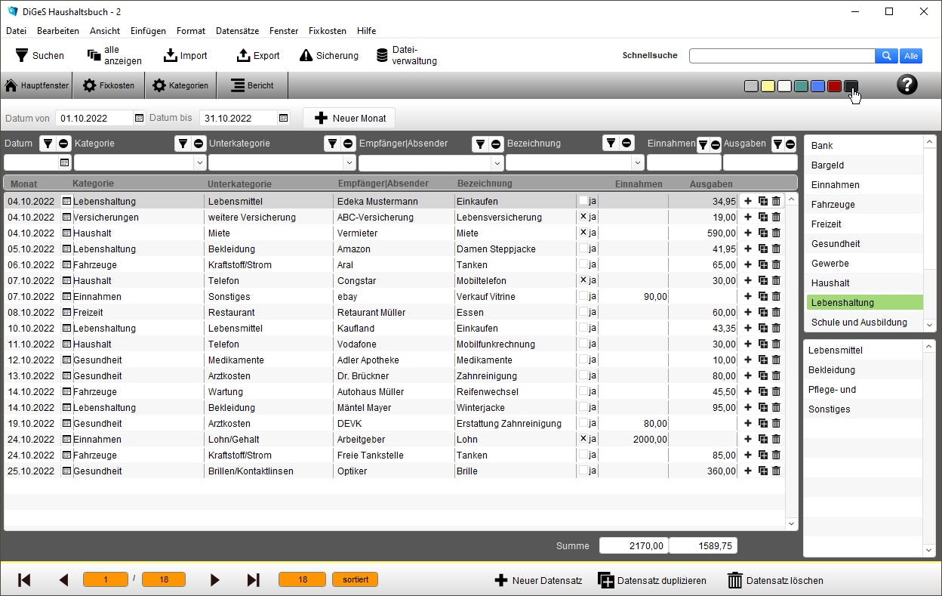Viewport: 942px width, 596px height.
Task: Open the Fixkosten menu in menu bar
Action: click(327, 31)
